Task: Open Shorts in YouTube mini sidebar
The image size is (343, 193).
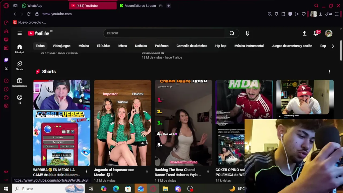Action: point(20,66)
